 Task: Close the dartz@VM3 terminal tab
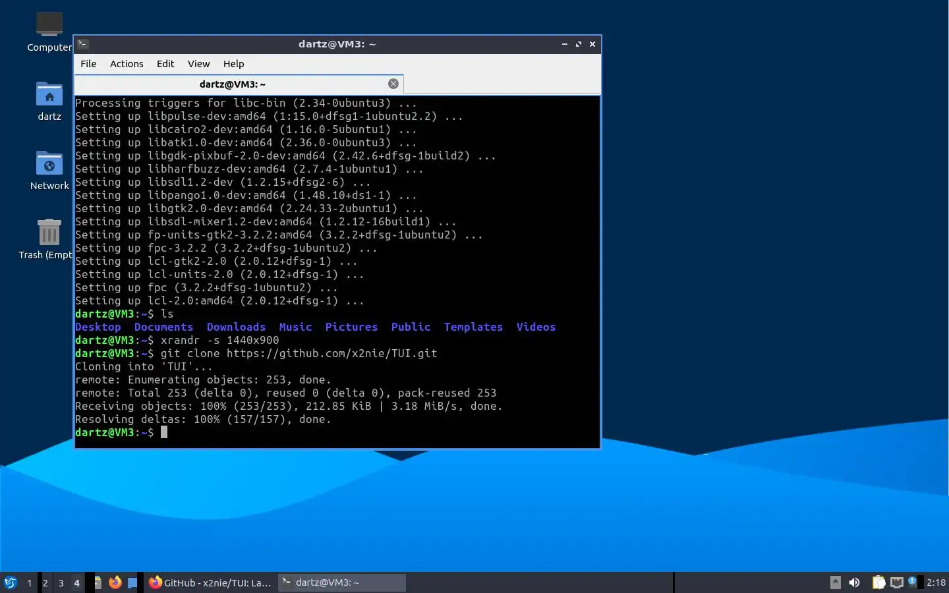[x=393, y=84]
